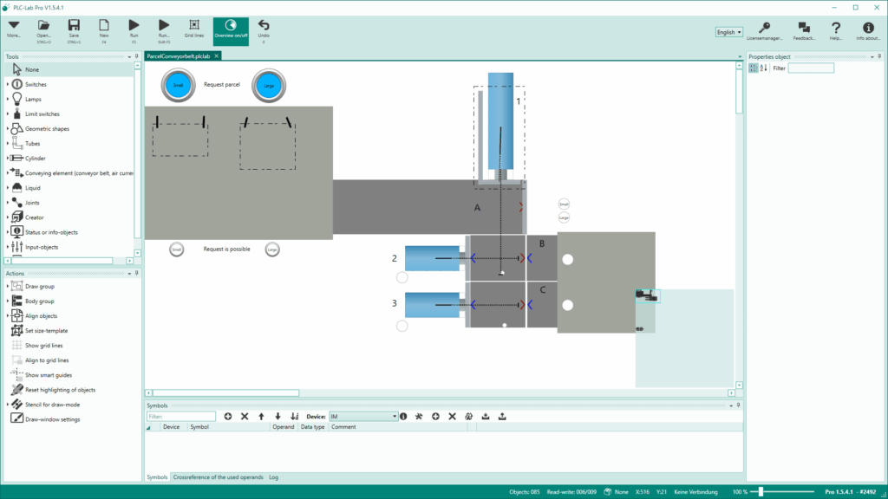The width and height of the screenshot is (888, 499).
Task: Open Help question mark icon
Action: (835, 31)
